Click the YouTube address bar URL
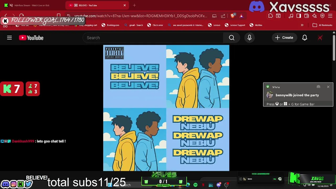Image resolution: width=336 pixels, height=189 pixels. [x=141, y=16]
